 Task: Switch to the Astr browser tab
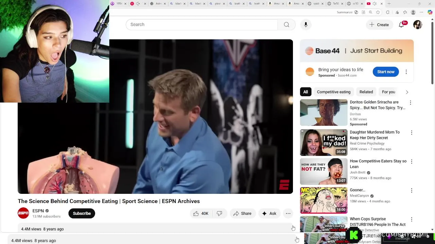pyautogui.click(x=158, y=4)
